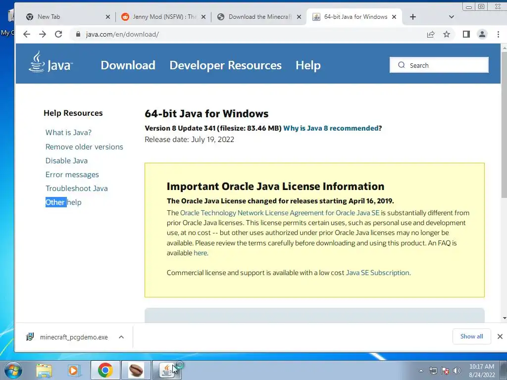
Task: Click the coffee bean taskbar icon
Action: (136, 370)
